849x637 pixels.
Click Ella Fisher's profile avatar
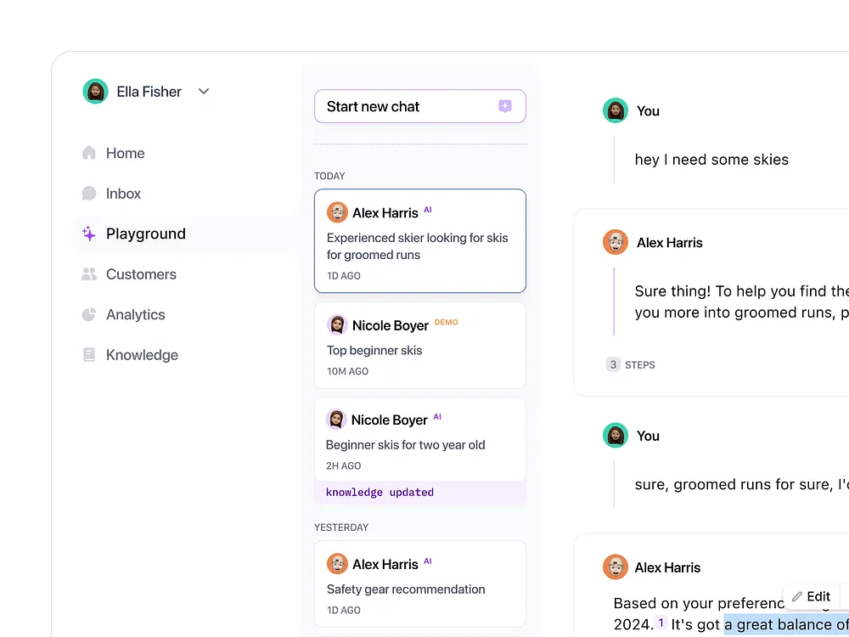[x=95, y=92]
